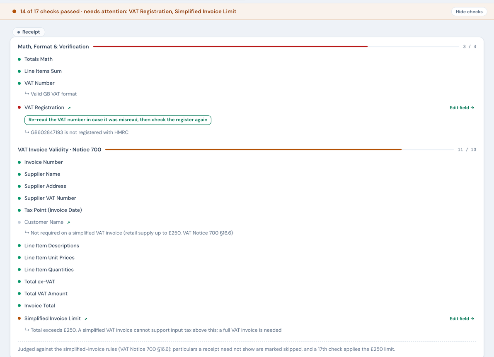Select the Invoice Number check row
Image resolution: width=494 pixels, height=357 pixels.
247,162
